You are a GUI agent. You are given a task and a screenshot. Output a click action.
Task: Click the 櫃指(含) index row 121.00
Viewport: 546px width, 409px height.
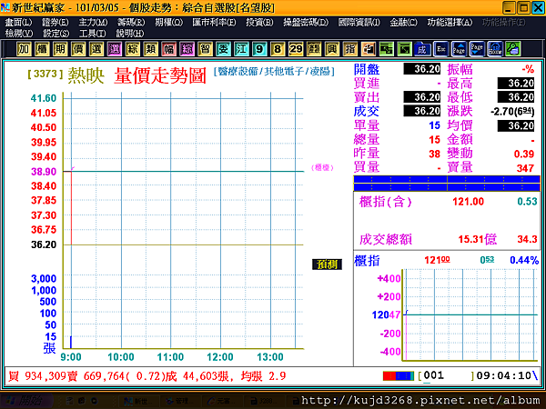tap(448, 202)
